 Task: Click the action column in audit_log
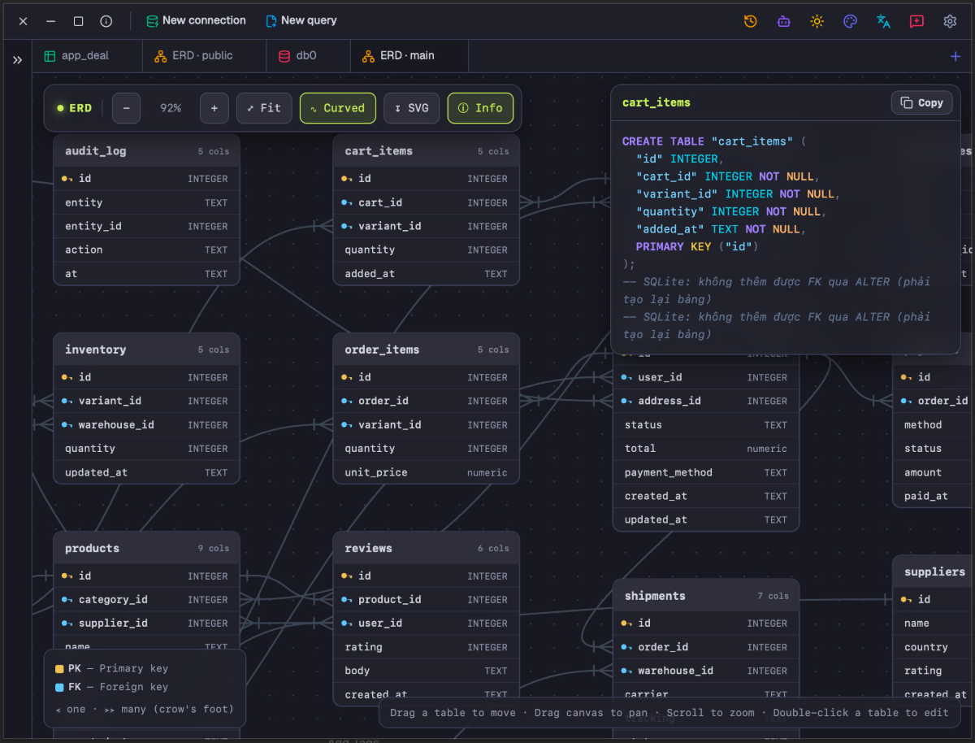click(x=146, y=250)
